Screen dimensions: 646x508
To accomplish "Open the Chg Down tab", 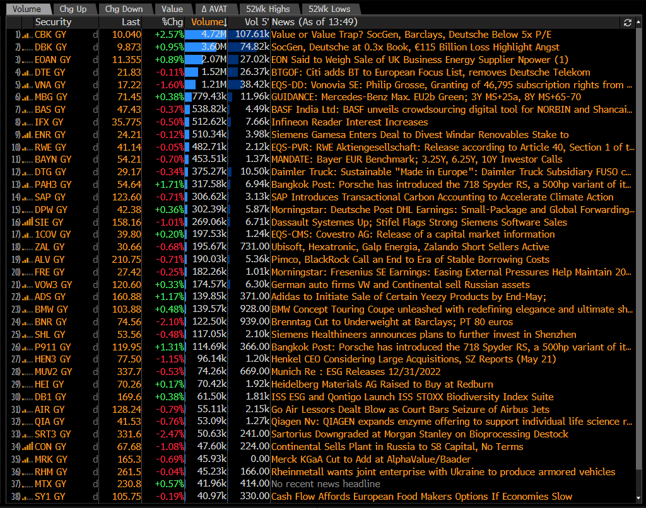I will point(124,9).
